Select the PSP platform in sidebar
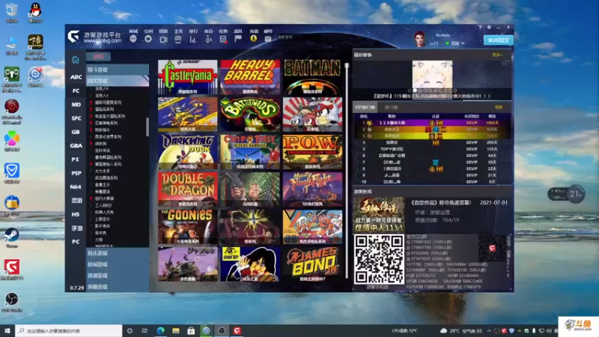 coord(76,173)
